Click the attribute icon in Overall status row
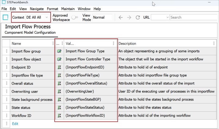 pyautogui.click(x=59, y=83)
